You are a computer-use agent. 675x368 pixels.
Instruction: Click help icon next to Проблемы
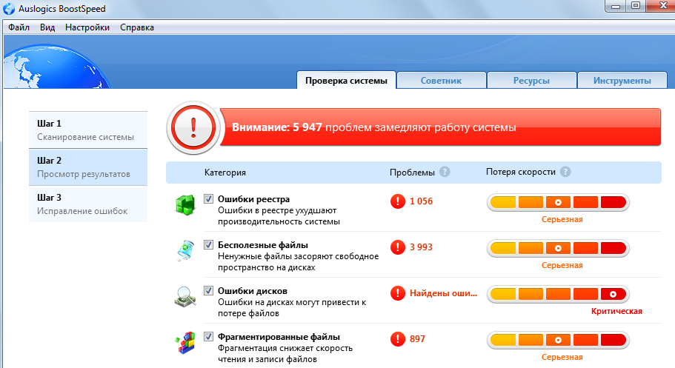pos(445,172)
